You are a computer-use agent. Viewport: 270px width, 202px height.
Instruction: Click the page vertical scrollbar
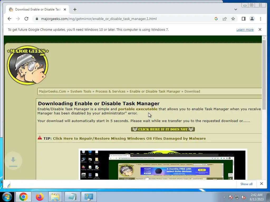tap(264, 75)
